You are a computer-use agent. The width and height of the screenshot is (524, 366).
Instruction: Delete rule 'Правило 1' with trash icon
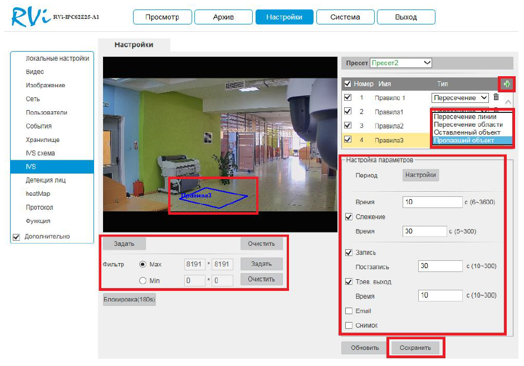[x=496, y=97]
